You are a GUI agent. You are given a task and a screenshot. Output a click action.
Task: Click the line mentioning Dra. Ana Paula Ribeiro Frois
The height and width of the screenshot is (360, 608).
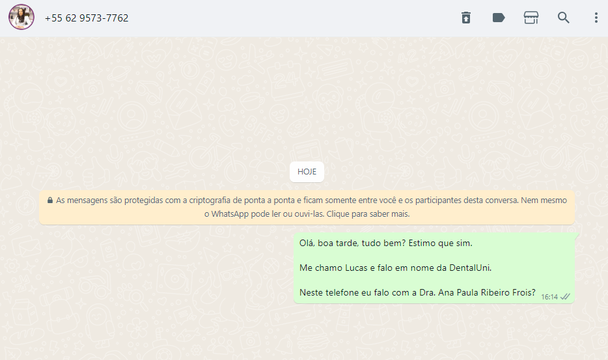[x=417, y=292]
